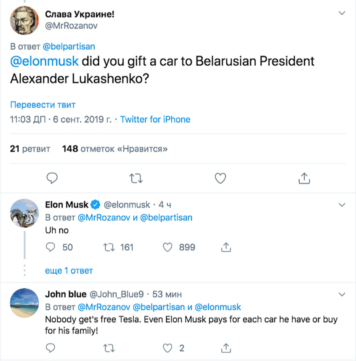
Task: Click 'Перевести твит' translate link
Action: 43,105
